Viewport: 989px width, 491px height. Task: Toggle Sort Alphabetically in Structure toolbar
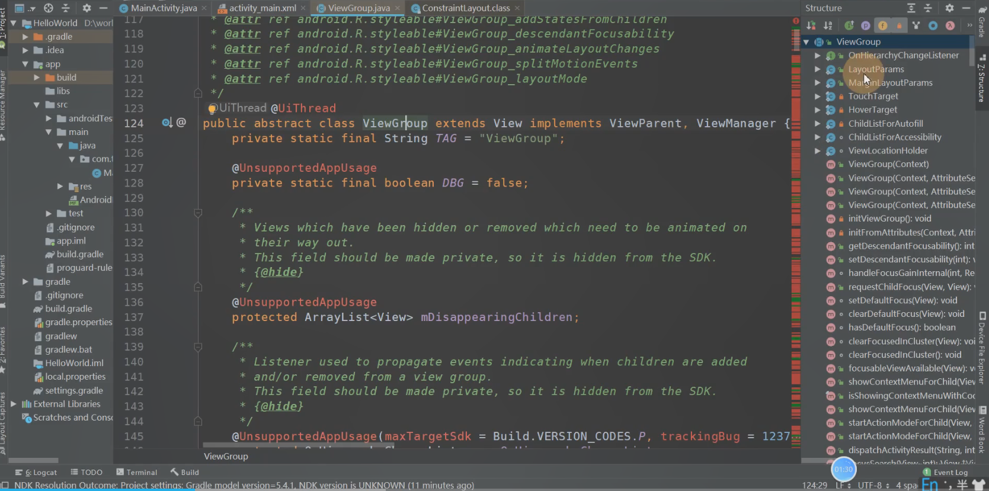[828, 25]
